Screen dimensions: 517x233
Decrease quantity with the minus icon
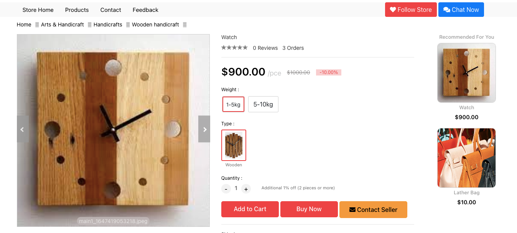(226, 189)
